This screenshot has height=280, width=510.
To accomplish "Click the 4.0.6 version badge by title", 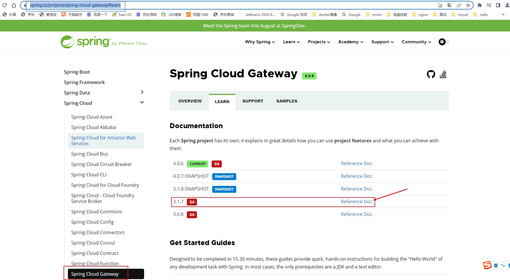I will point(309,76).
